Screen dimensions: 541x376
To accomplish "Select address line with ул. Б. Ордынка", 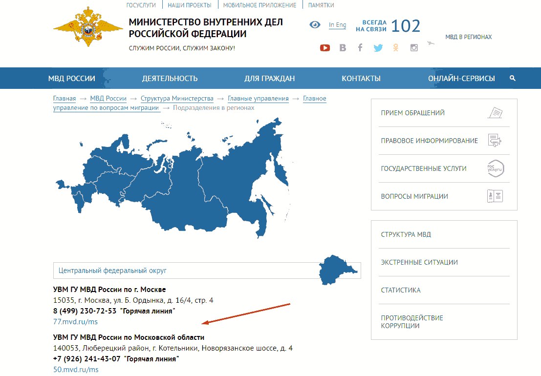I will click(133, 300).
